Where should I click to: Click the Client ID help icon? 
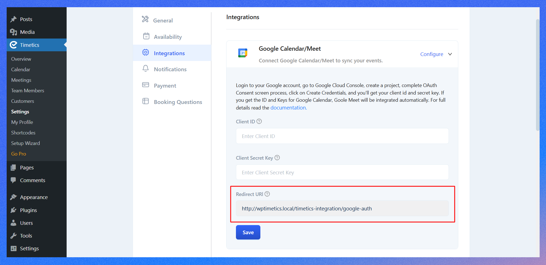tap(259, 121)
